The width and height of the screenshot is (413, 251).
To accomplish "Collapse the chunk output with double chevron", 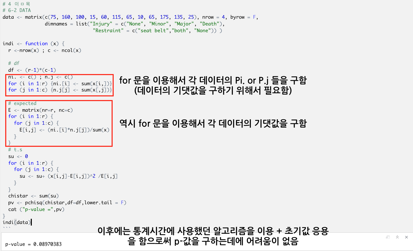I will (x=397, y=237).
